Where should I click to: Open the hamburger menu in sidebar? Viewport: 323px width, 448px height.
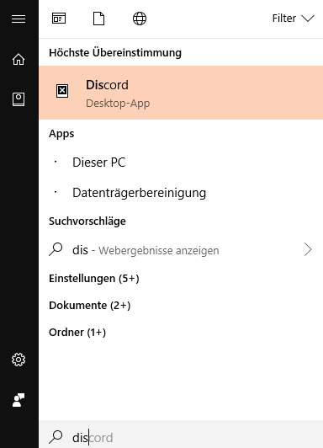pos(19,19)
